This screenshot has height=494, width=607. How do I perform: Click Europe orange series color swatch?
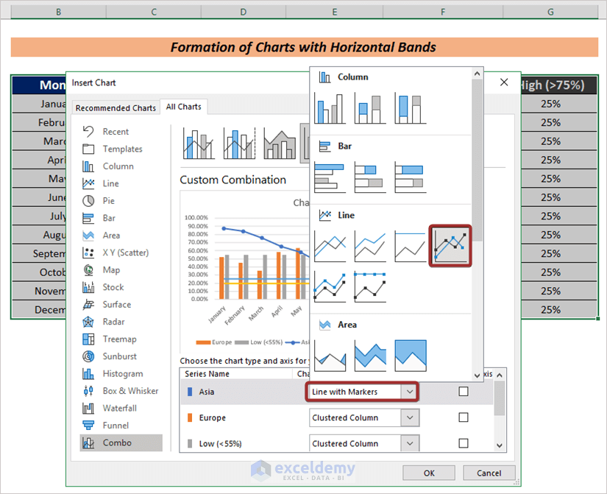pyautogui.click(x=190, y=417)
